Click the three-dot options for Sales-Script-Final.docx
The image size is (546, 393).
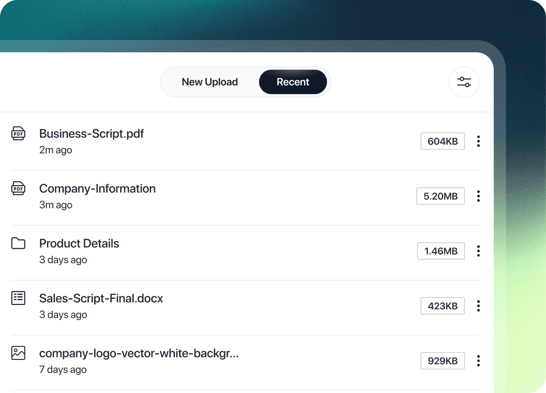(478, 306)
